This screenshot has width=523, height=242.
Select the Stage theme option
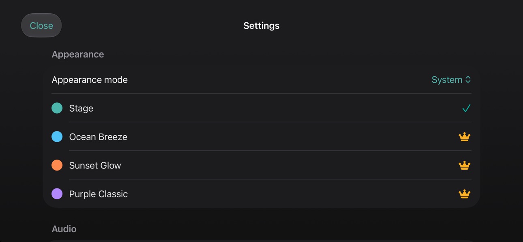click(x=261, y=108)
